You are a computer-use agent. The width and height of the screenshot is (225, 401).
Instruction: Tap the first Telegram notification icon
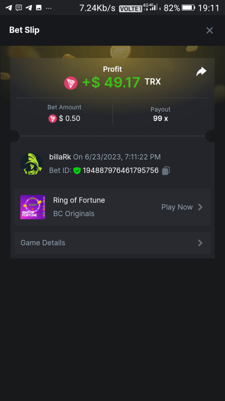9,8
